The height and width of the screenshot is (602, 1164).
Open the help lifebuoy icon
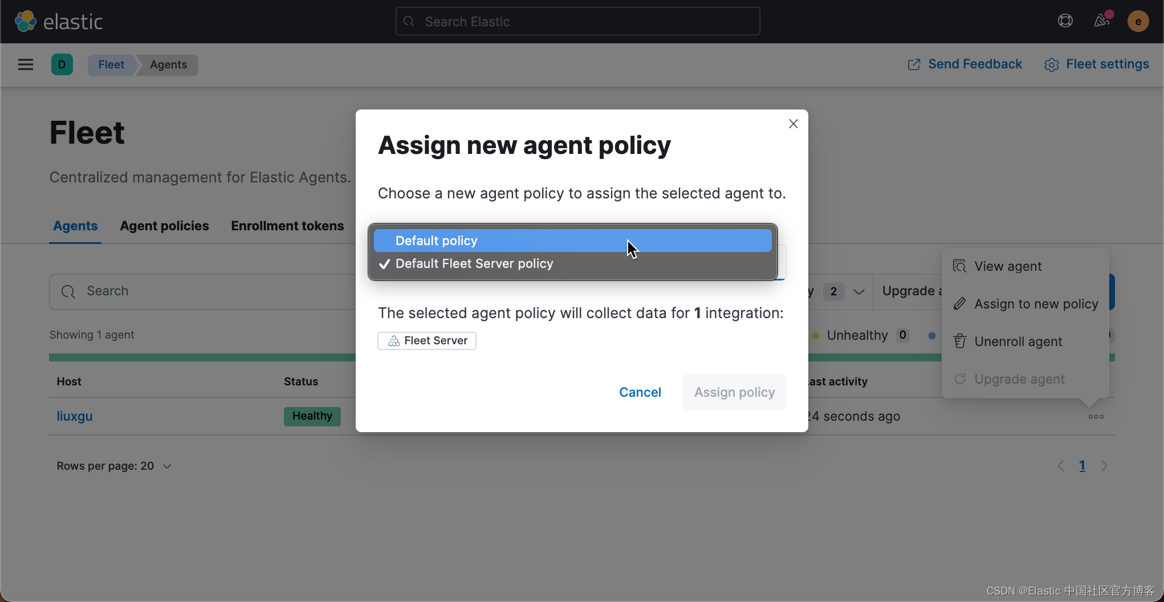1065,22
